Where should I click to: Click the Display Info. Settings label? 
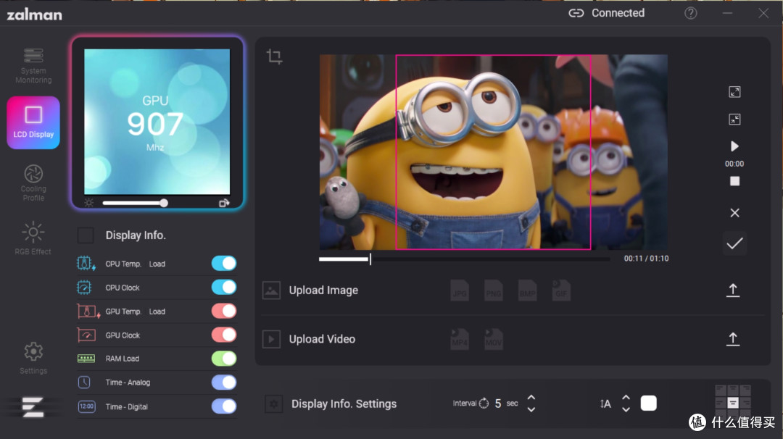pos(344,404)
